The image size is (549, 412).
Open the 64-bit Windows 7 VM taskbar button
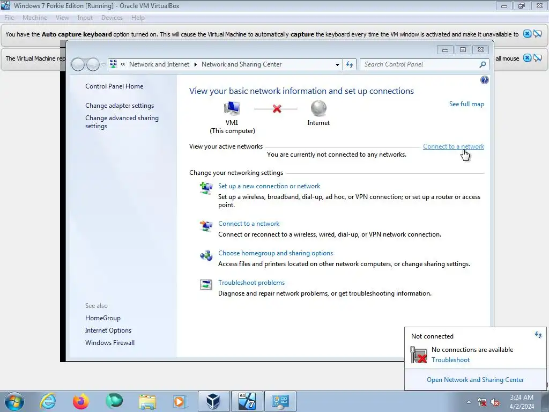[x=247, y=401]
